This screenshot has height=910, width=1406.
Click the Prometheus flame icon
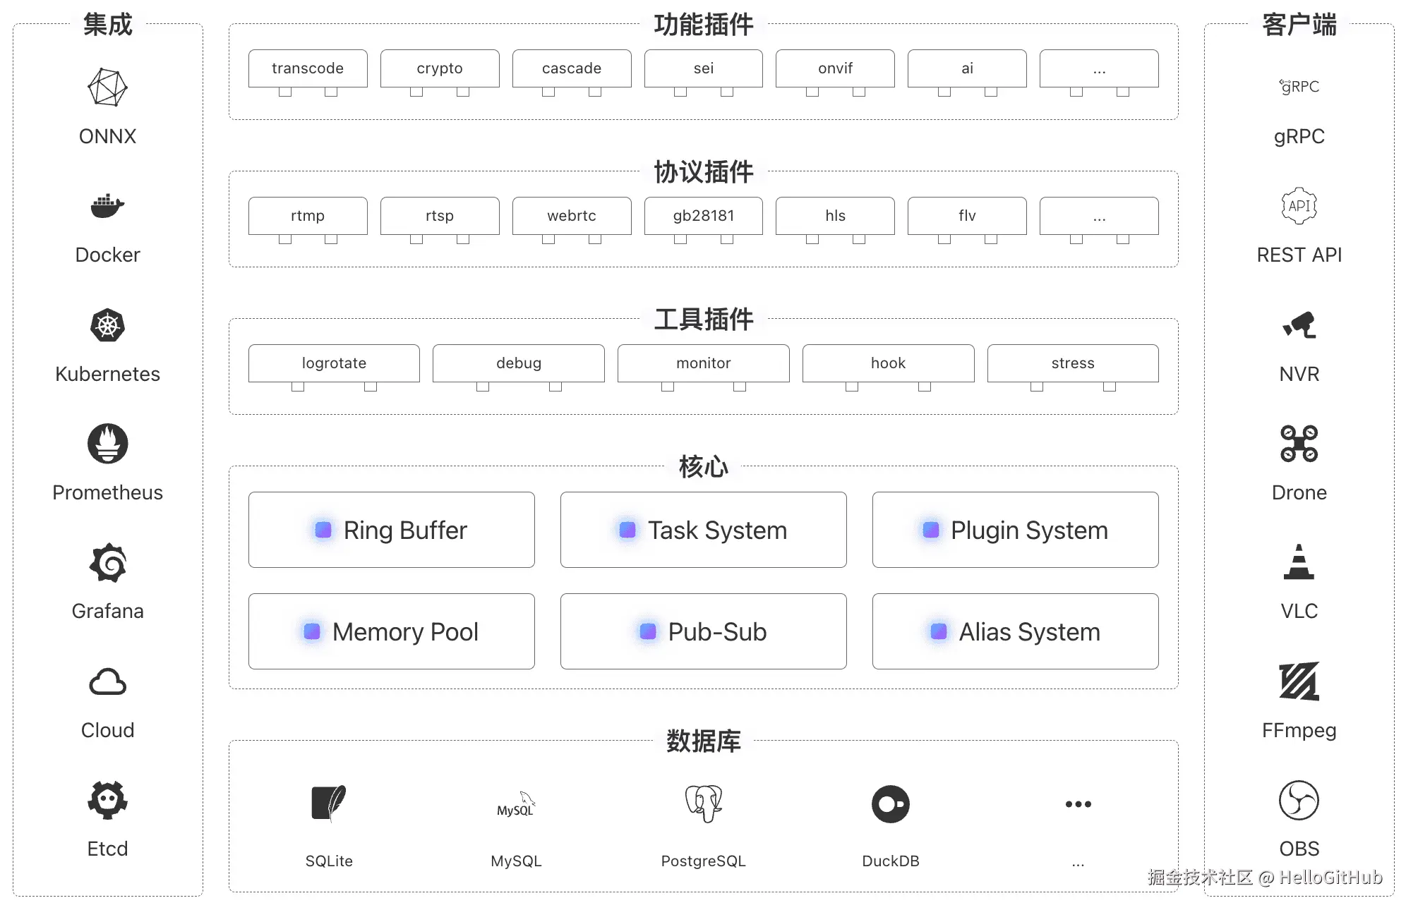click(107, 444)
